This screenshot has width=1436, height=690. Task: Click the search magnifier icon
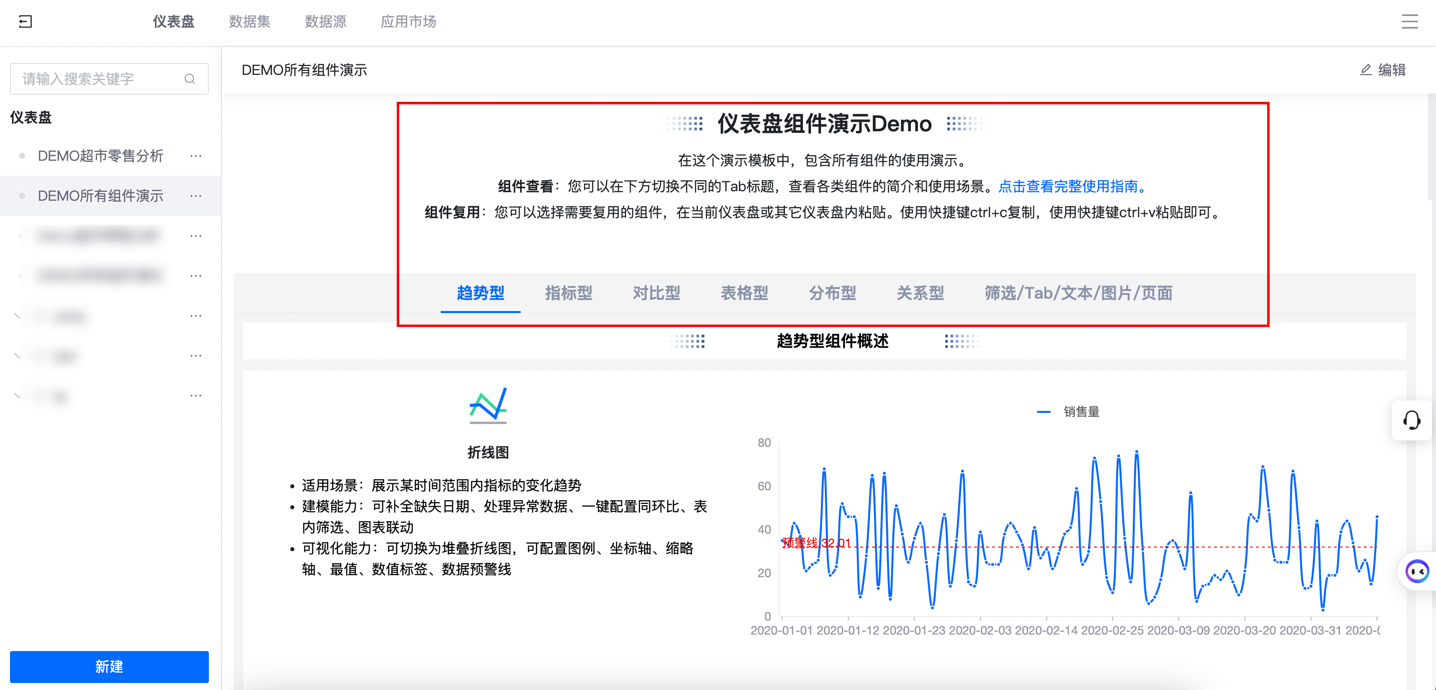point(189,79)
